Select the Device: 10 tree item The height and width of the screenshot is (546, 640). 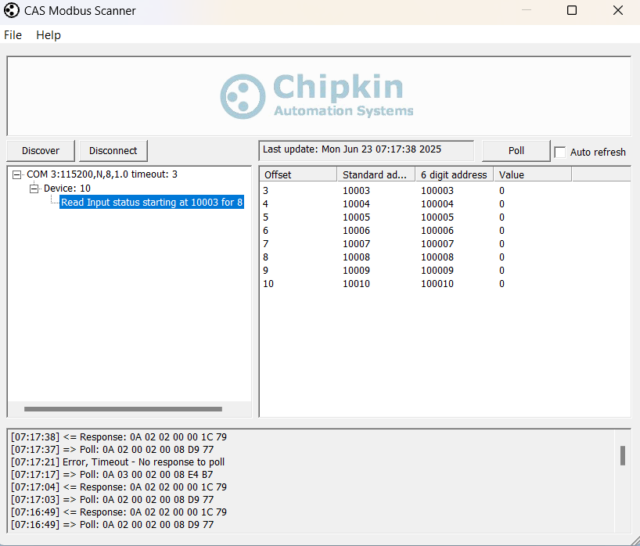point(67,188)
